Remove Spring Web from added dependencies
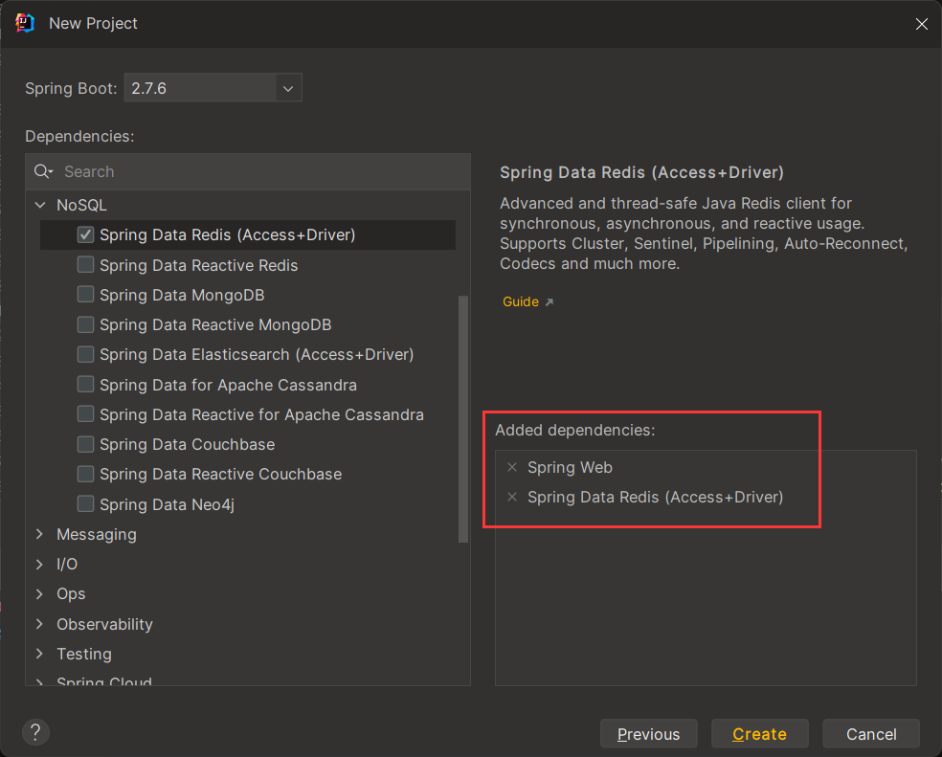The width and height of the screenshot is (942, 757). click(512, 467)
